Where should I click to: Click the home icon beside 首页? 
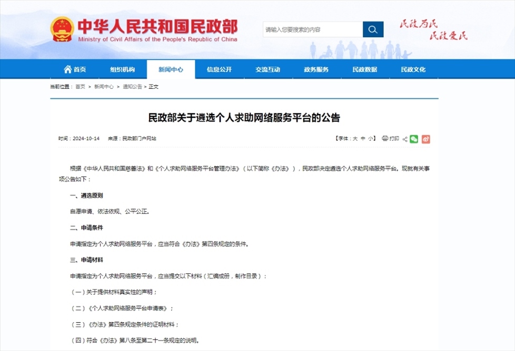click(67, 69)
